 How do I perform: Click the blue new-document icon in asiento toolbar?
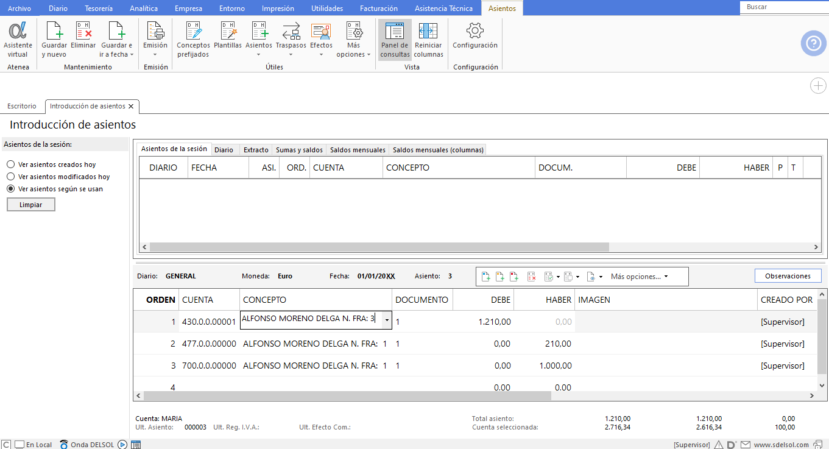coord(485,276)
